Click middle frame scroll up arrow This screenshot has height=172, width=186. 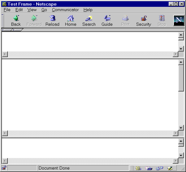[181, 62]
